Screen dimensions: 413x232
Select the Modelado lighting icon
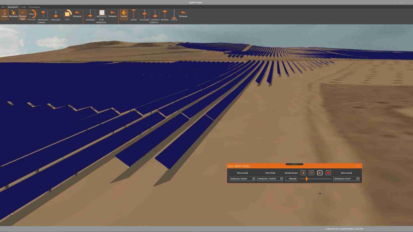click(14, 14)
